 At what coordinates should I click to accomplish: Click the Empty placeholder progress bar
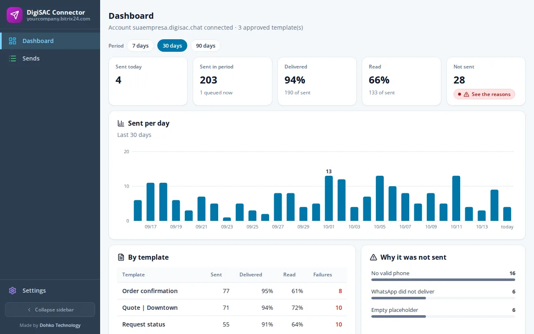pos(443,316)
